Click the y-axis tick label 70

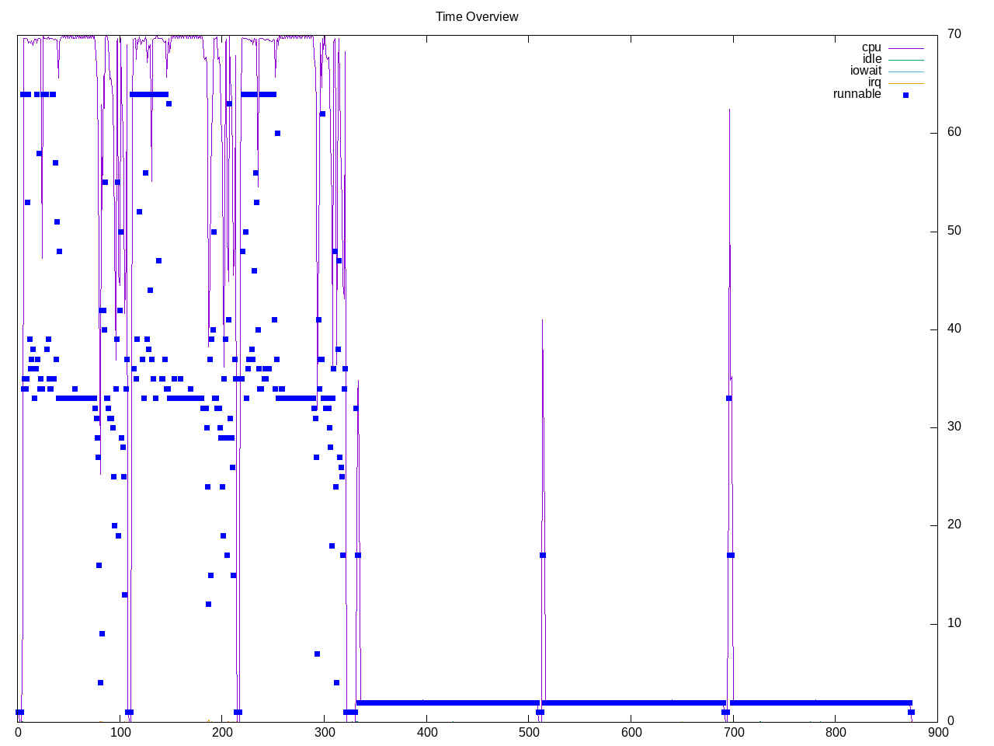click(954, 34)
